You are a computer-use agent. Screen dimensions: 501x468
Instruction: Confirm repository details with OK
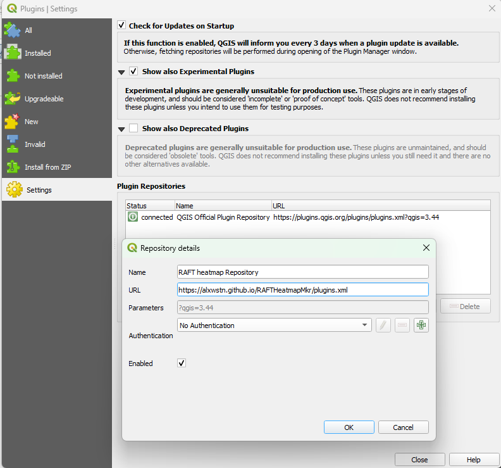pos(349,427)
